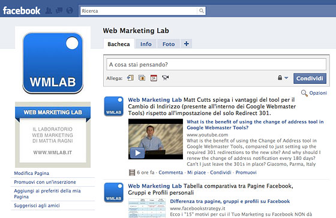This screenshot has height=218, width=336.
Task: Click Commenta on the first post
Action: [x=171, y=172]
